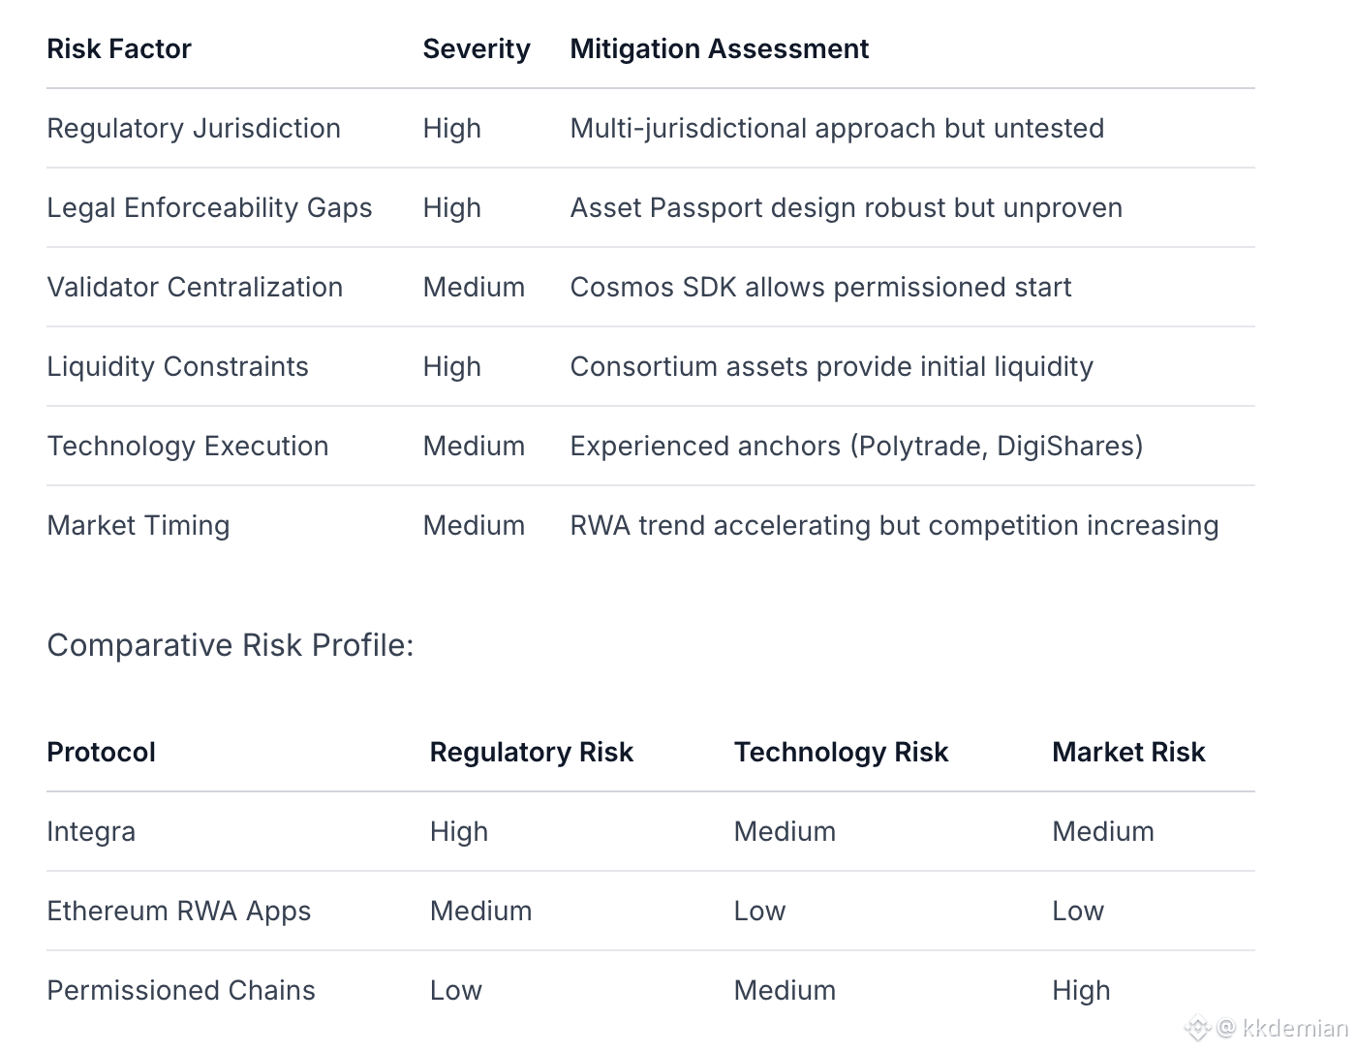Select the Ethereum RWA Apps row label

point(179,912)
